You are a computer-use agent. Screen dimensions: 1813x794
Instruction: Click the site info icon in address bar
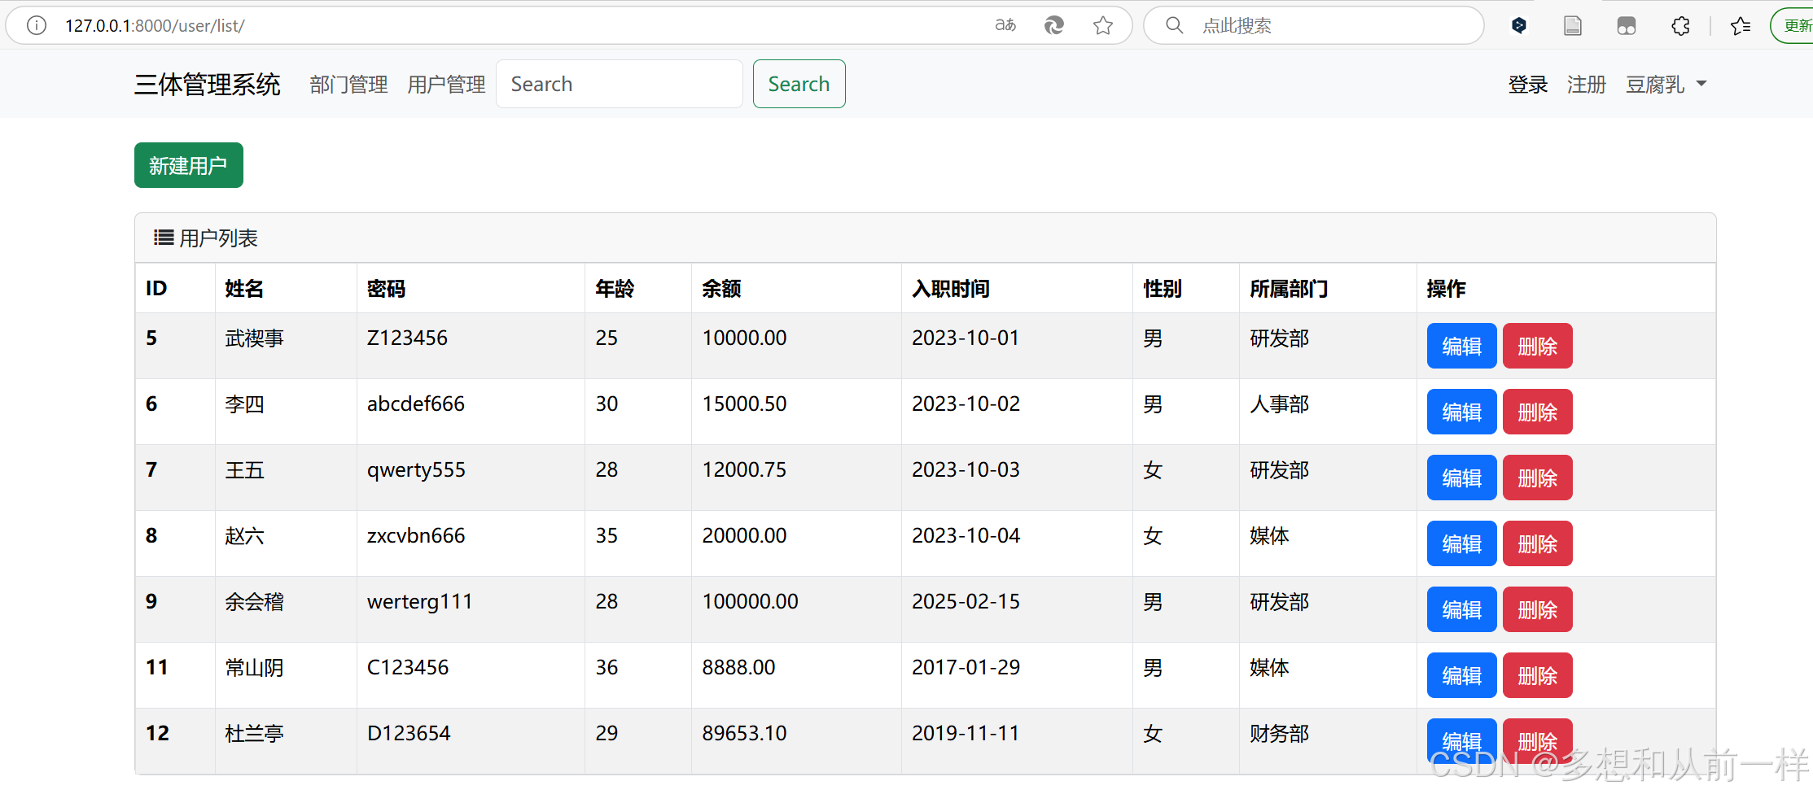37,25
